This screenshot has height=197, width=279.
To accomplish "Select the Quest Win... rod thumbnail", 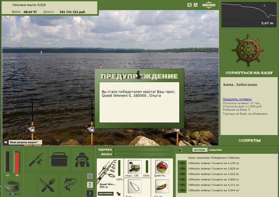I will coord(107,171).
